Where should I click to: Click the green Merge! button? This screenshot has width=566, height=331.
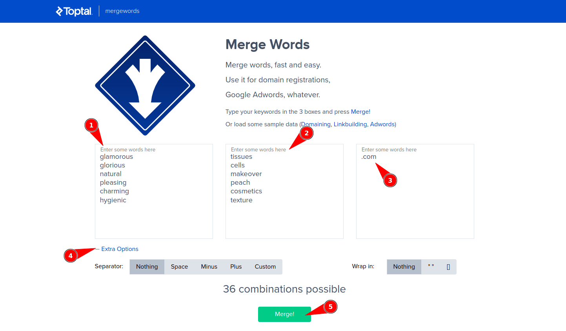[x=284, y=314]
